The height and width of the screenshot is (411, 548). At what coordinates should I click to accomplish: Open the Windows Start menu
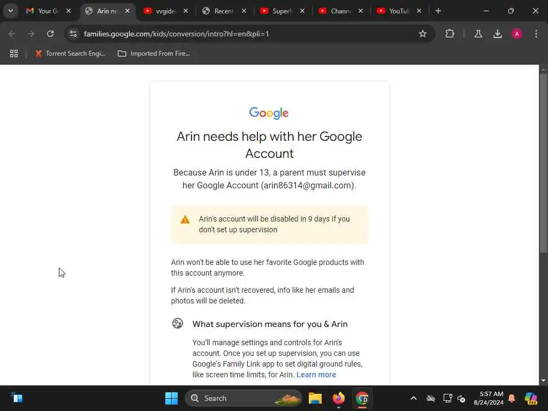point(171,398)
